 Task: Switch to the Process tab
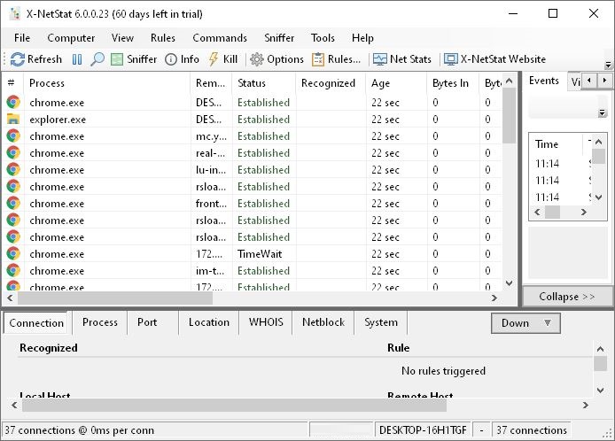pos(99,322)
